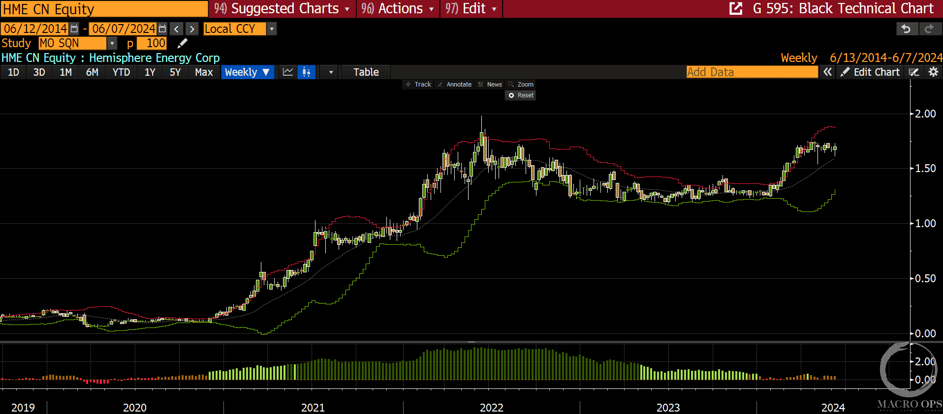Image resolution: width=943 pixels, height=414 pixels.
Task: Select the 5Y range tab
Action: click(175, 72)
